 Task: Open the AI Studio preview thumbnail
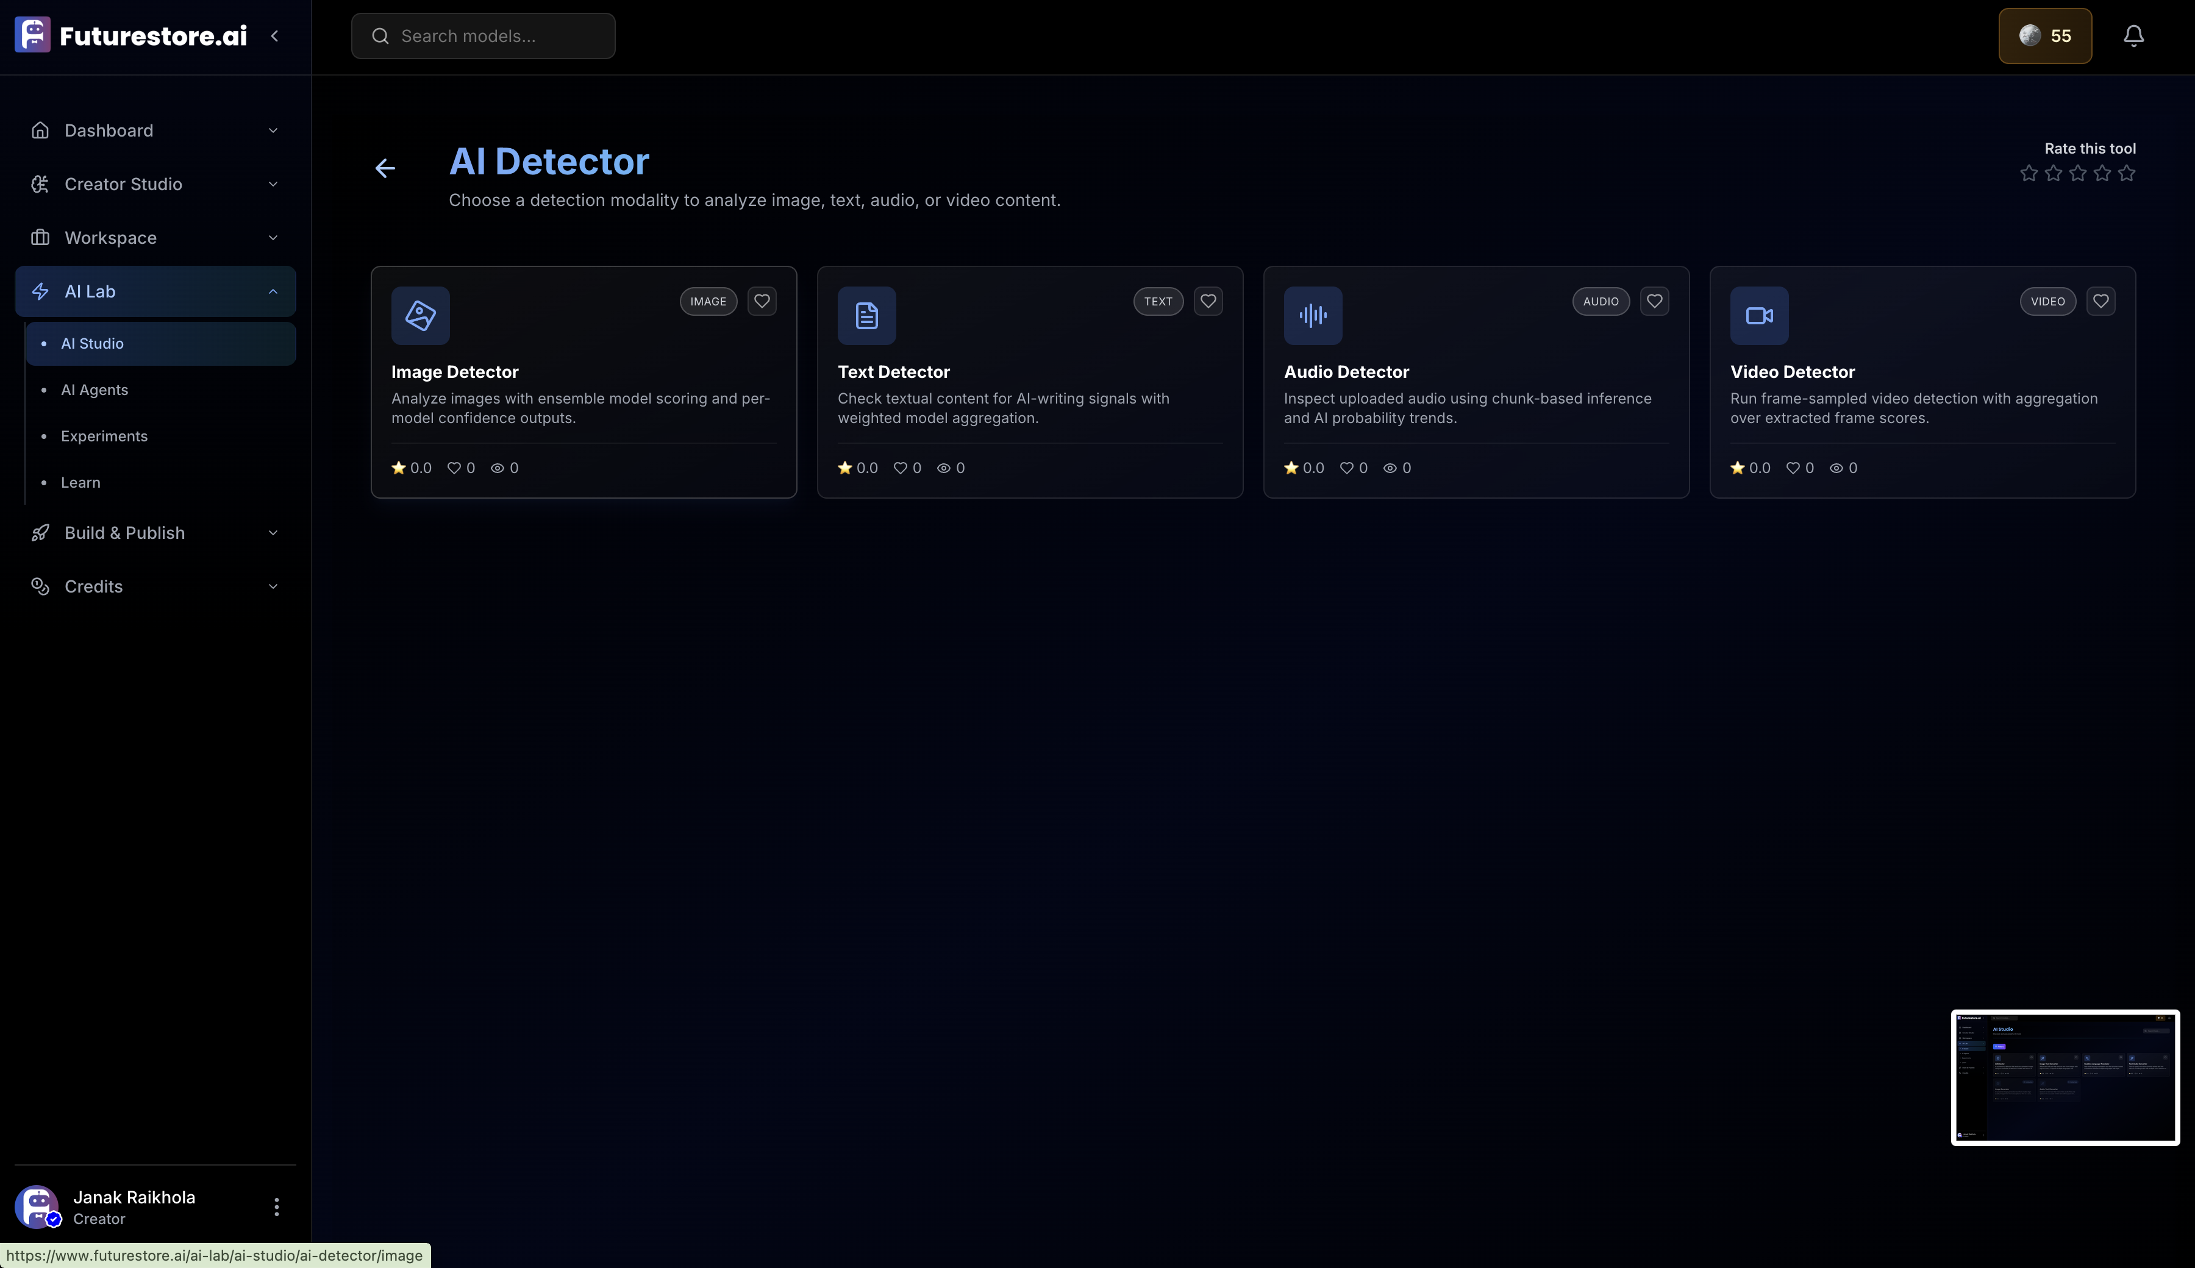pos(2065,1077)
